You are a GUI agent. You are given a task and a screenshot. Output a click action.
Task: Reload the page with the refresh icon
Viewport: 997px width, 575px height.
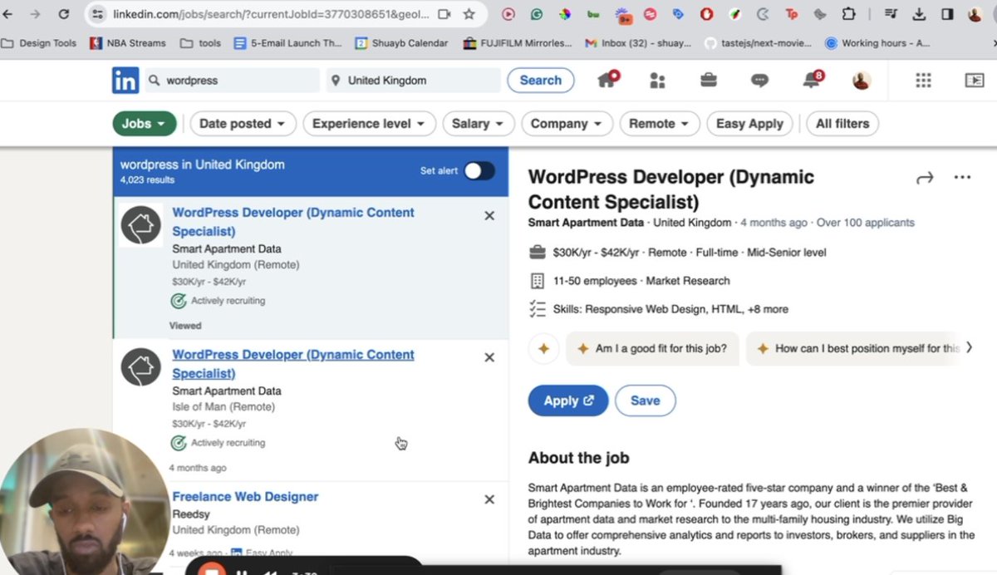coord(64,14)
